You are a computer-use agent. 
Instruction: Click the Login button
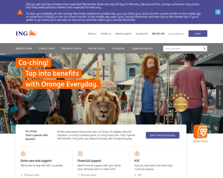(198, 33)
